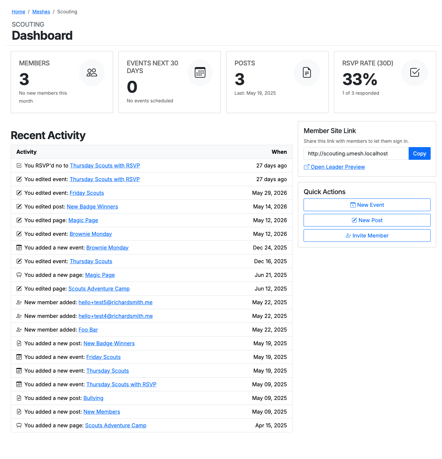442x459 pixels.
Task: Click '1 of 3 responded' text
Action: coord(361,93)
